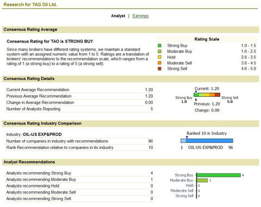Click the Moderate Sell orange legend swatch
The height and width of the screenshot is (207, 261).
[x=159, y=63]
